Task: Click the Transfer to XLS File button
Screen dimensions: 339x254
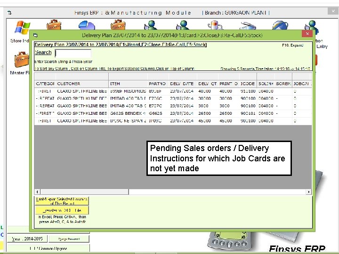Action: [x=62, y=210]
